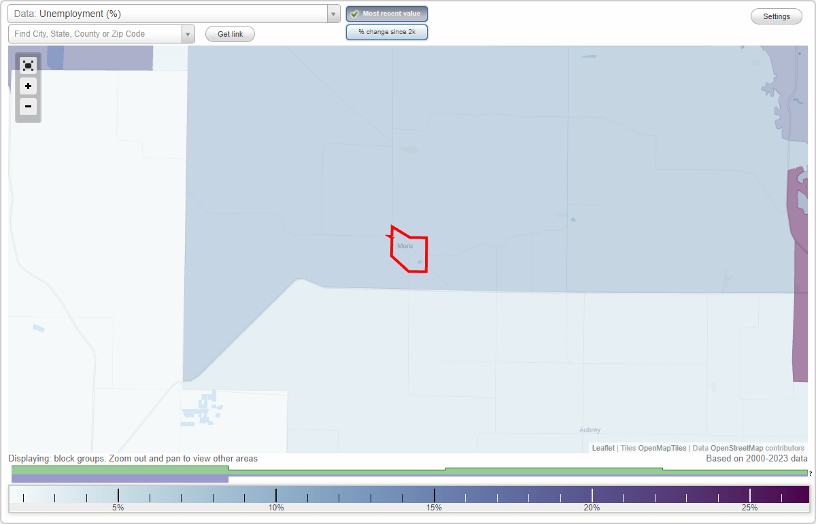This screenshot has width=816, height=524.
Task: Click the 5% mark on color scale
Action: coord(118,508)
